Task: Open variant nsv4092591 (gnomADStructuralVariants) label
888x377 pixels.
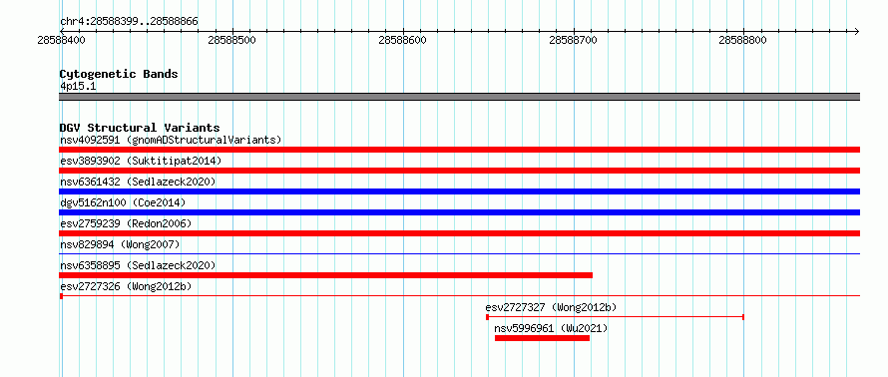Action: [x=171, y=140]
